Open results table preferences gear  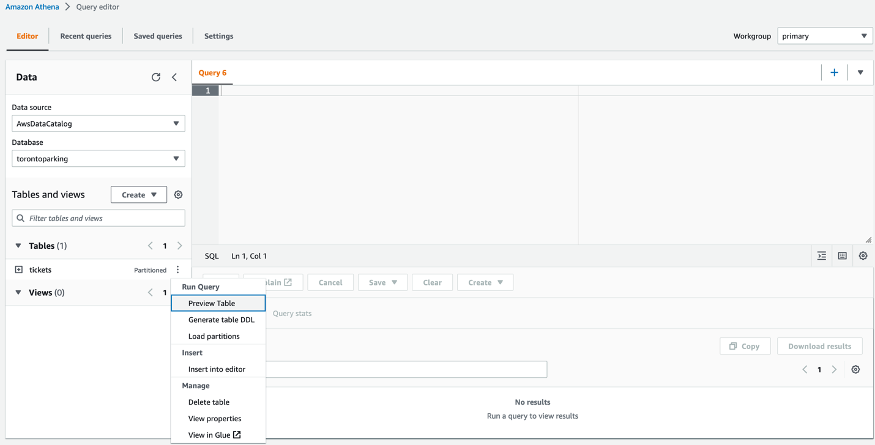[x=855, y=369]
